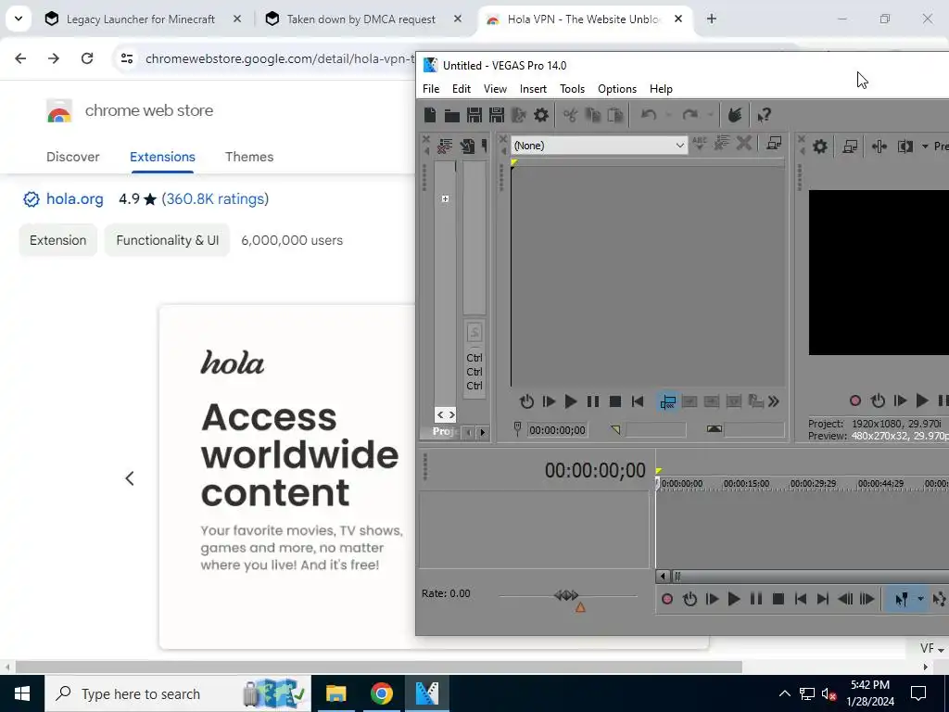Open trimmer external monitor icon
The width and height of the screenshot is (949, 712).
774,144
